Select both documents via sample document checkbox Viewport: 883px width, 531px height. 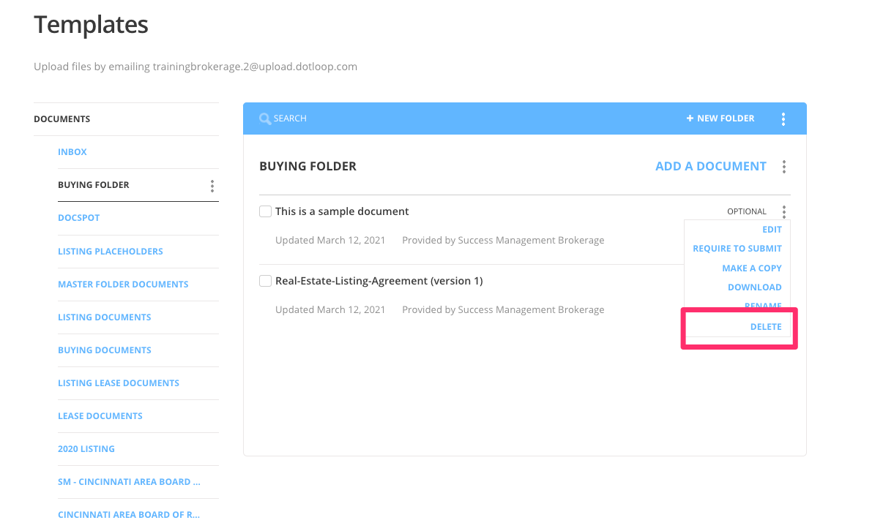(x=265, y=211)
